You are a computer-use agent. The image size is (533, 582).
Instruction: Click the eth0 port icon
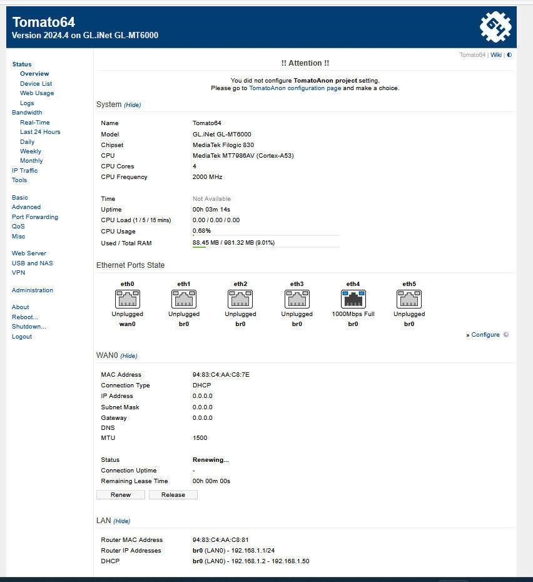pos(128,299)
